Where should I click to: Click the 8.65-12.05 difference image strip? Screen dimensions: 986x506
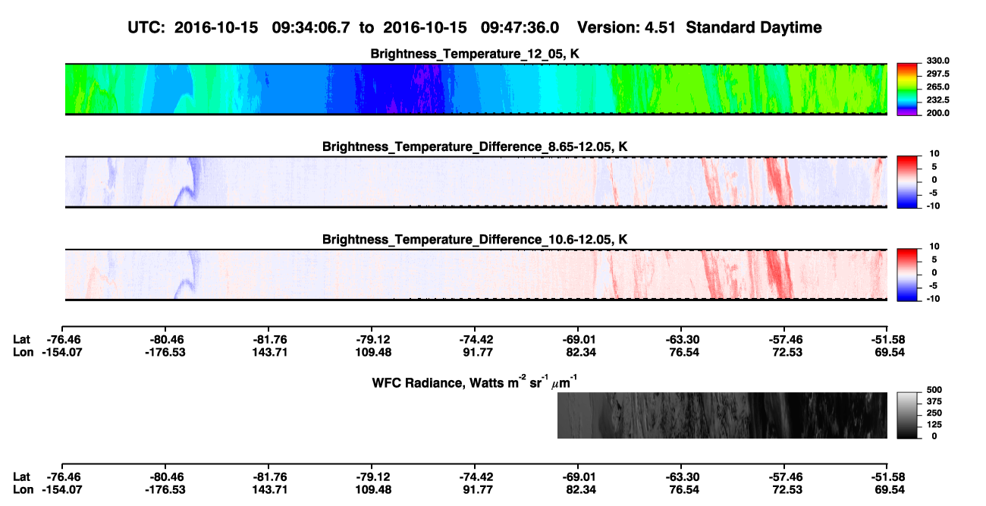[x=476, y=182]
